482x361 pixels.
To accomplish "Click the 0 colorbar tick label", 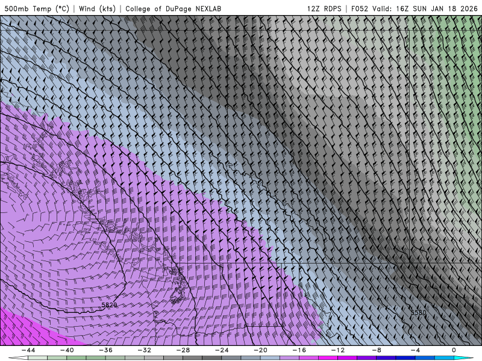I will coord(454,350).
